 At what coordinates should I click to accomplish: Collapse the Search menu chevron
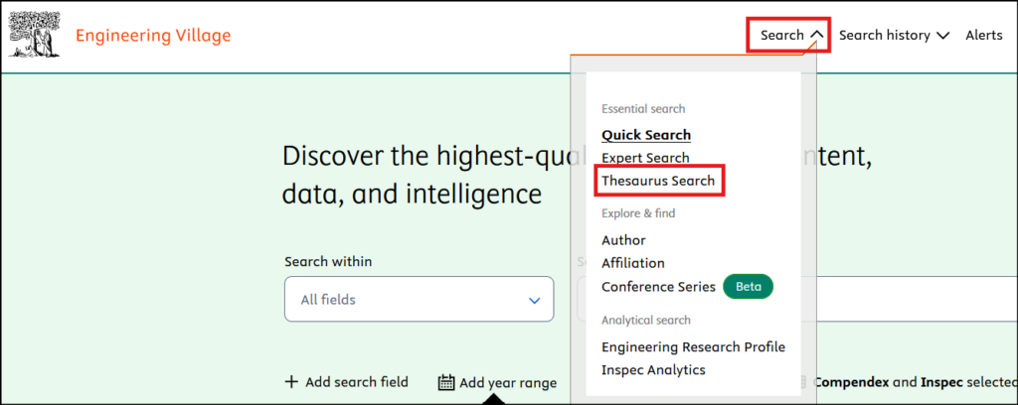(x=817, y=36)
